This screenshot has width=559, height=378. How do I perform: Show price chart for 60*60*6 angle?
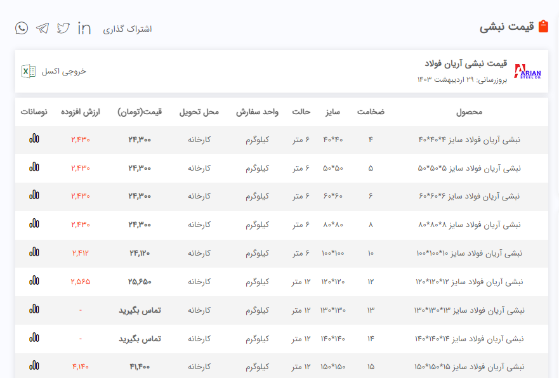34,195
